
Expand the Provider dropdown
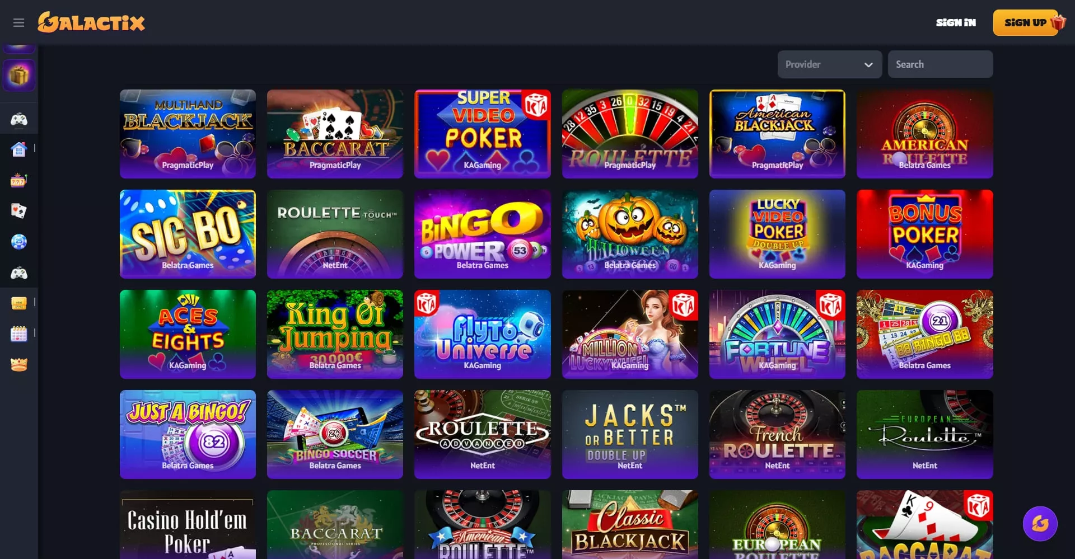point(829,64)
